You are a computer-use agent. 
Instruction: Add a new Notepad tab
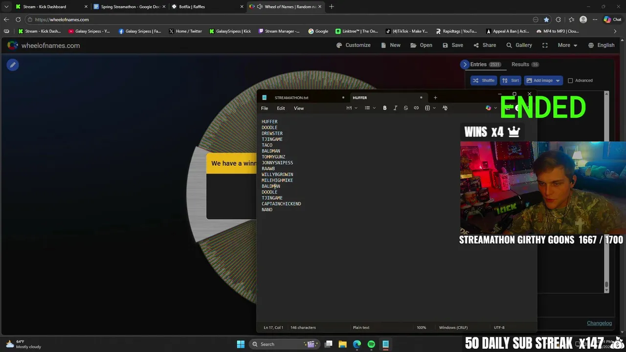click(435, 98)
